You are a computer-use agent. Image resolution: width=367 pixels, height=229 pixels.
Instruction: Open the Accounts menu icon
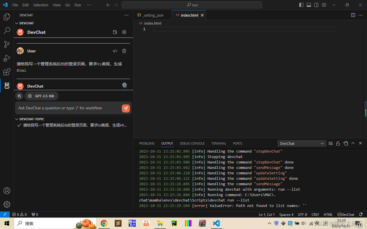coord(7,191)
